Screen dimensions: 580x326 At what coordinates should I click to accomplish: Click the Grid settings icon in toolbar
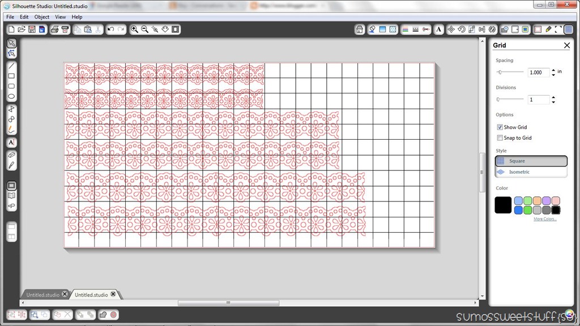(569, 29)
